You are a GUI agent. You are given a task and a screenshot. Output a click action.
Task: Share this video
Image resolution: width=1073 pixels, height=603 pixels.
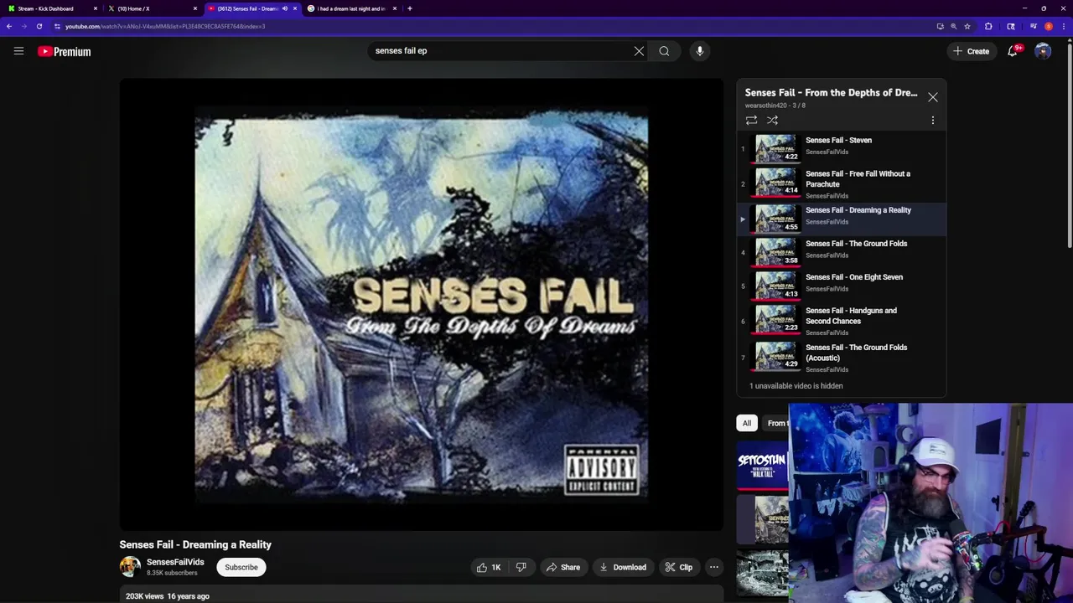(563, 567)
